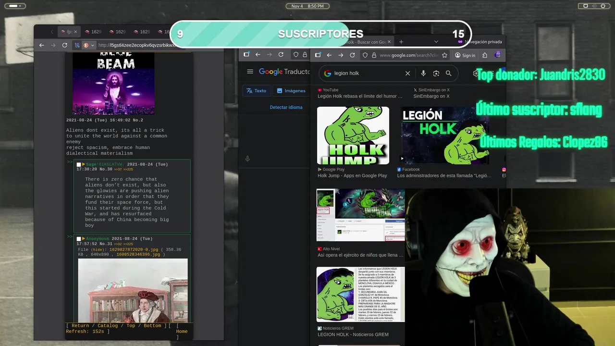Image resolution: width=615 pixels, height=346 pixels.
Task: Click the Sign in button in Firefox toolbar
Action: point(465,55)
